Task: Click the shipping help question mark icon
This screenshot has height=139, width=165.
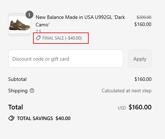Action: [x=32, y=91]
